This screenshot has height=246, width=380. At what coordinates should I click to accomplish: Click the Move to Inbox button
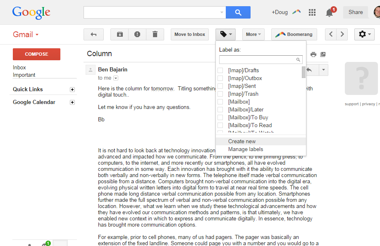[190, 34]
